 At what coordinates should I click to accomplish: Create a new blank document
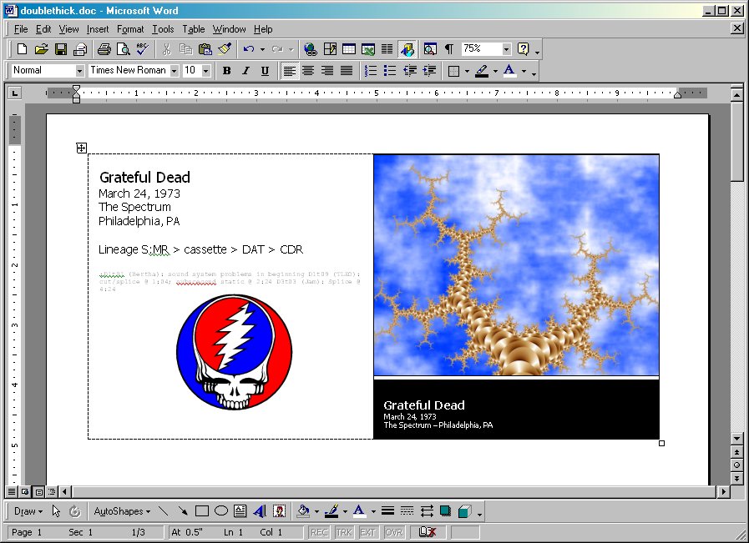pyautogui.click(x=22, y=48)
